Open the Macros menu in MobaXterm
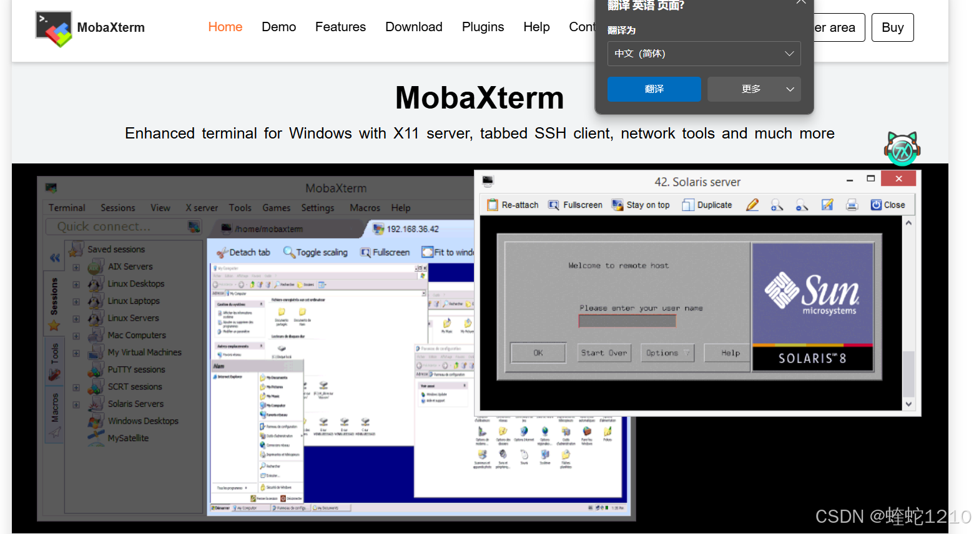 pos(365,208)
